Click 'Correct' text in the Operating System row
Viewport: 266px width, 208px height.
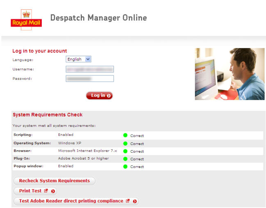[x=137, y=144]
